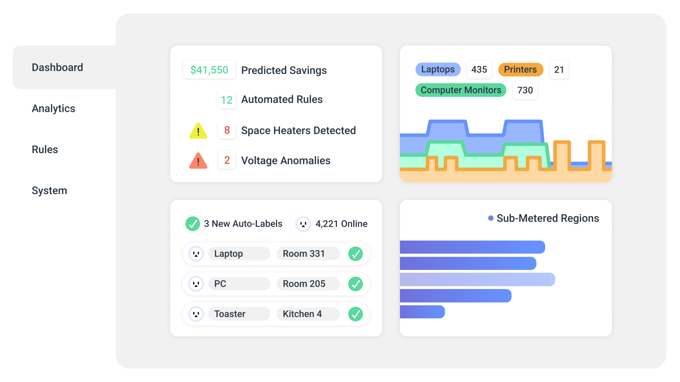The image size is (680, 382).
Task: Click the red Voltage Anomalies alert icon
Action: (x=198, y=160)
